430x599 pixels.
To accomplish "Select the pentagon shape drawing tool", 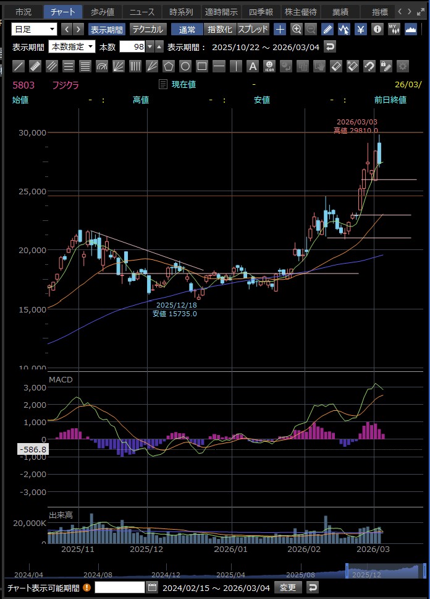I will 168,66.
